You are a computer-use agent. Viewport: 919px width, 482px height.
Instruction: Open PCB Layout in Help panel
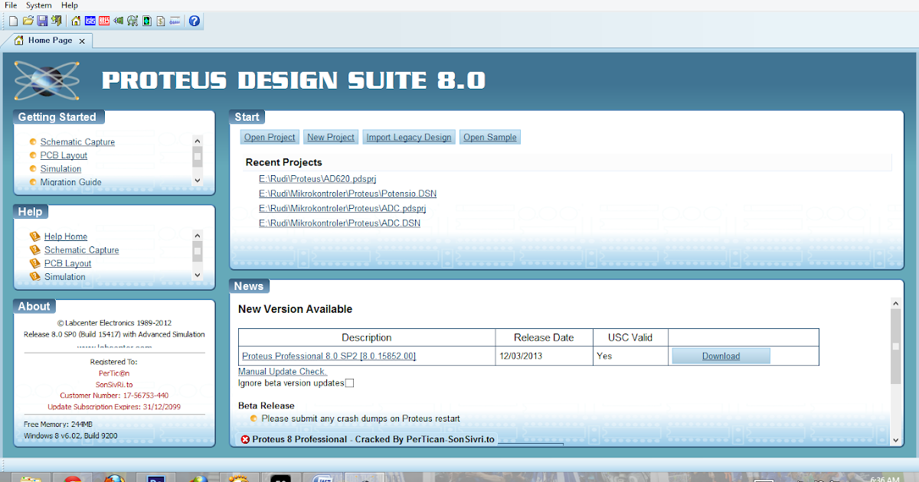pos(67,263)
